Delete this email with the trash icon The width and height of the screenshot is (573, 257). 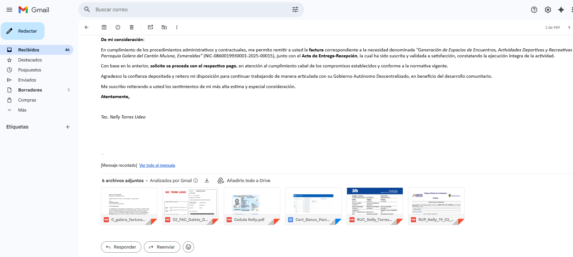click(x=132, y=27)
